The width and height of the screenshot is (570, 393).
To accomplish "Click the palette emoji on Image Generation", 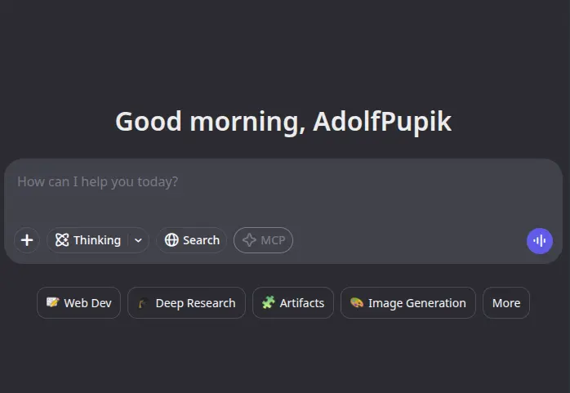I will [x=357, y=302].
